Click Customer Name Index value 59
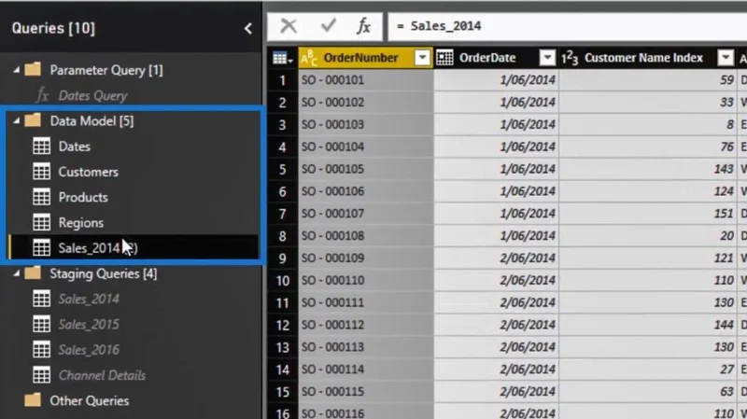 [648, 80]
